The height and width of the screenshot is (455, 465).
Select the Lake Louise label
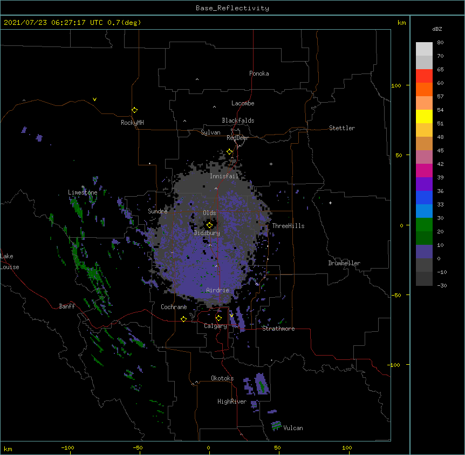(10, 262)
